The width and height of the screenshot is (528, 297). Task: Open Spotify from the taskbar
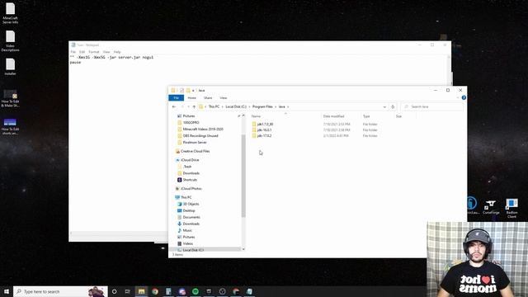click(x=196, y=291)
